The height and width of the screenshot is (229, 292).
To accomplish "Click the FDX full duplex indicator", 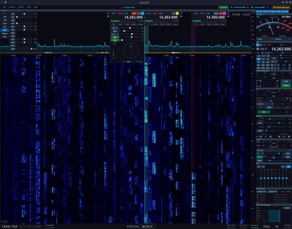I will (38, 227).
